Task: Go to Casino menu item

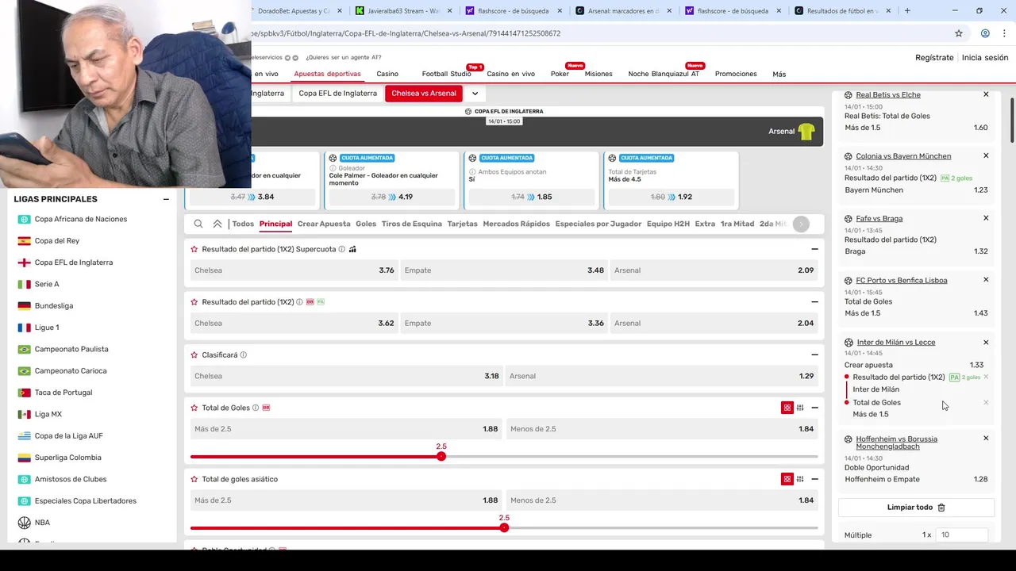Action: [x=387, y=74]
